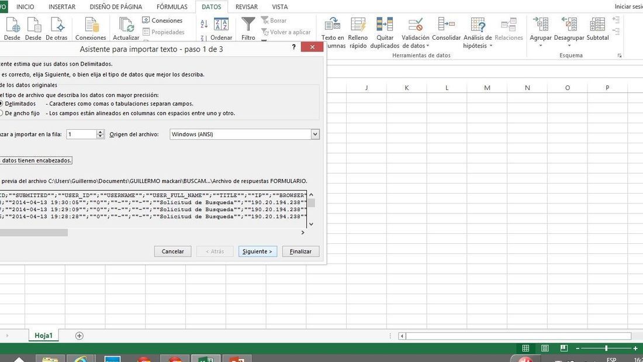643x362 pixels.
Task: Click De otras fuentes icon
Action: pyautogui.click(x=57, y=25)
